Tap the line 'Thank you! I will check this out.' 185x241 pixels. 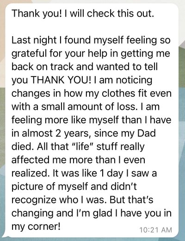(x=83, y=13)
